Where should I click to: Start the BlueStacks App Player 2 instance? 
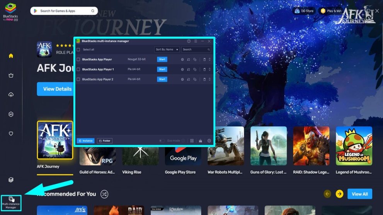click(x=162, y=79)
